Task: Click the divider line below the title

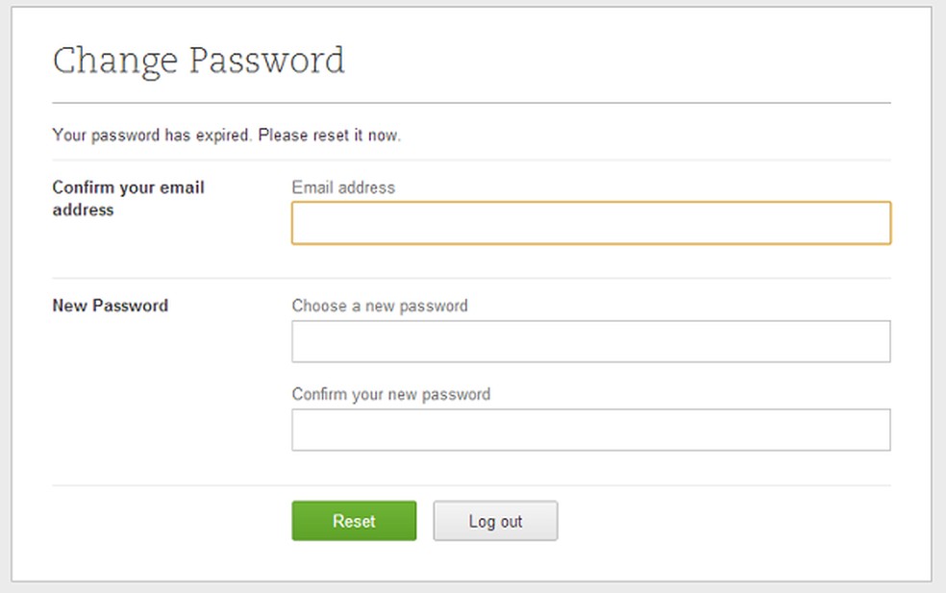Action: tap(471, 103)
